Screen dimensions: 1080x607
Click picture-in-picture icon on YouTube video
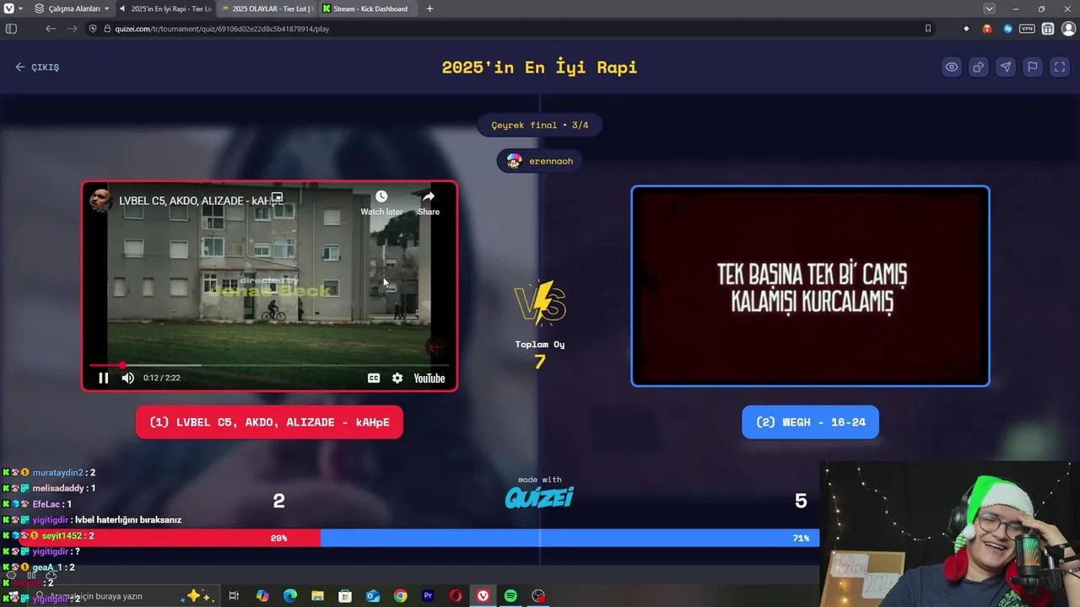pyautogui.click(x=277, y=198)
